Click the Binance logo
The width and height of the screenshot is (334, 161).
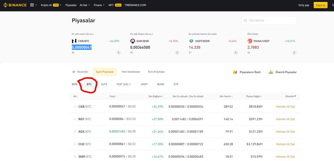point(15,5)
